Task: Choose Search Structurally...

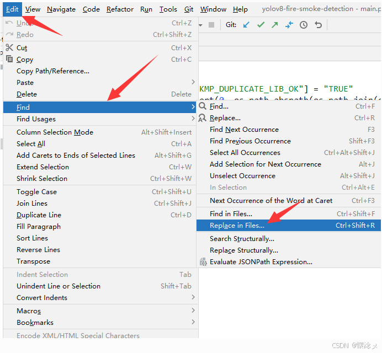Action: coord(289,239)
